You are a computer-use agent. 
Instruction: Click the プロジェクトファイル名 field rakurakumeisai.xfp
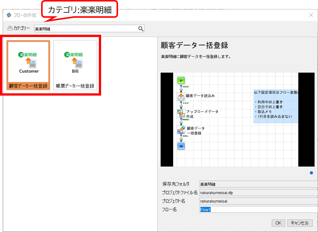(258, 193)
